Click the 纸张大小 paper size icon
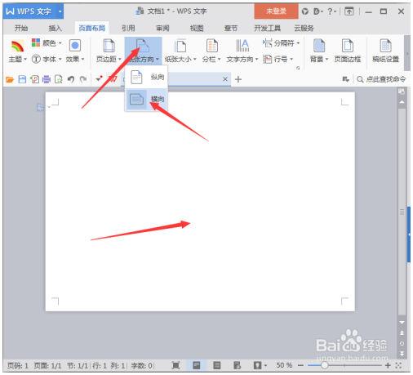This screenshot has width=413, height=375. click(180, 46)
